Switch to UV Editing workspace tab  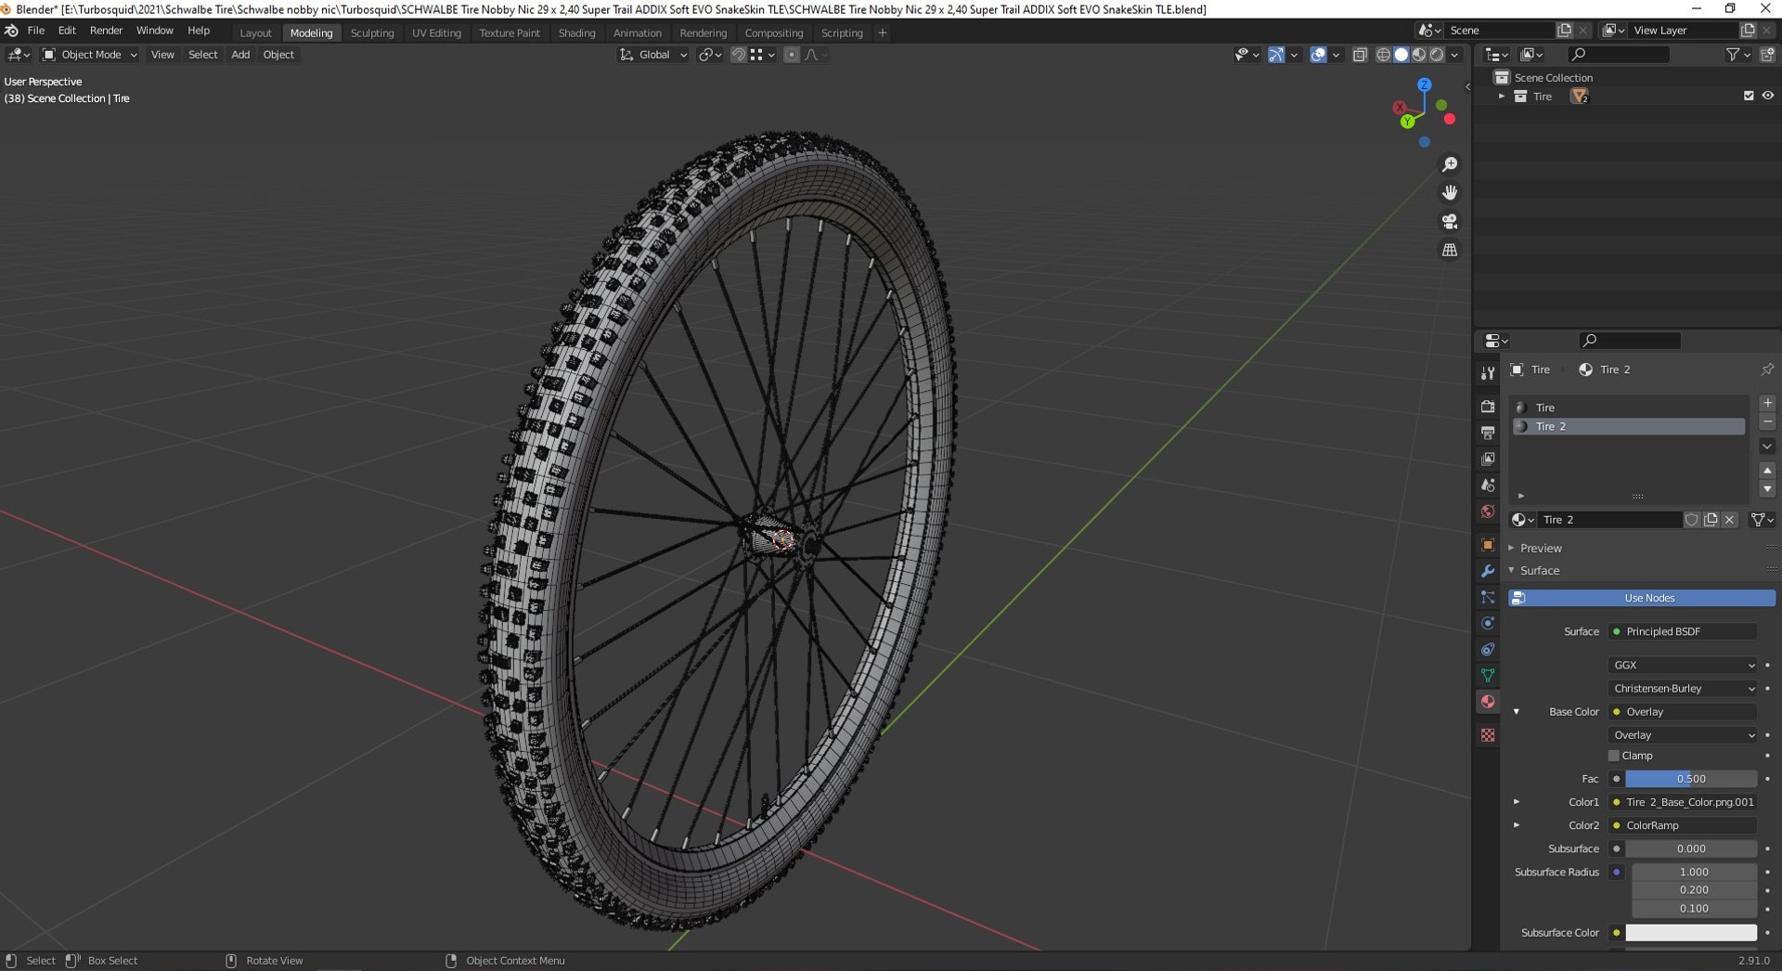436,32
